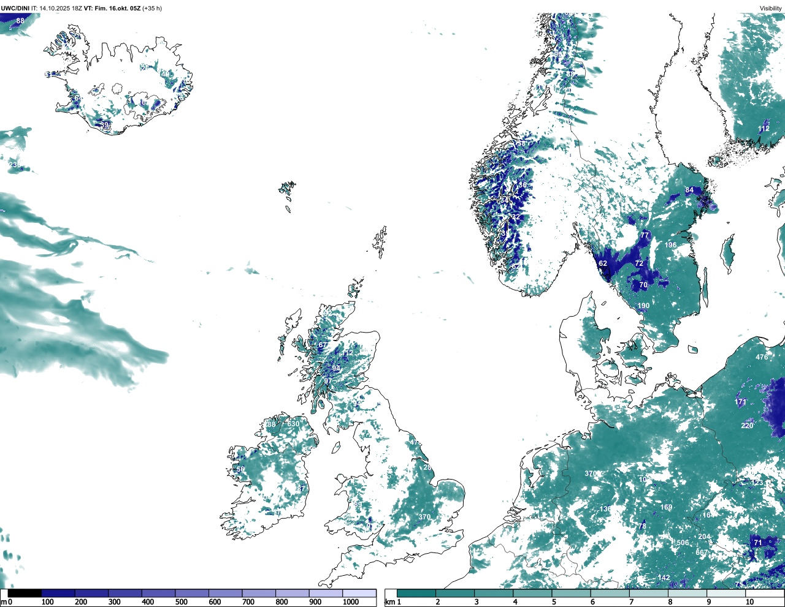Click the 'Visibility' title at top right

tap(771, 8)
